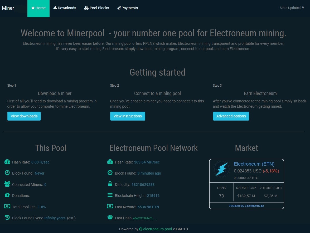This screenshot has width=310, height=233.
Task: Click the View instructions button
Action: click(x=128, y=116)
